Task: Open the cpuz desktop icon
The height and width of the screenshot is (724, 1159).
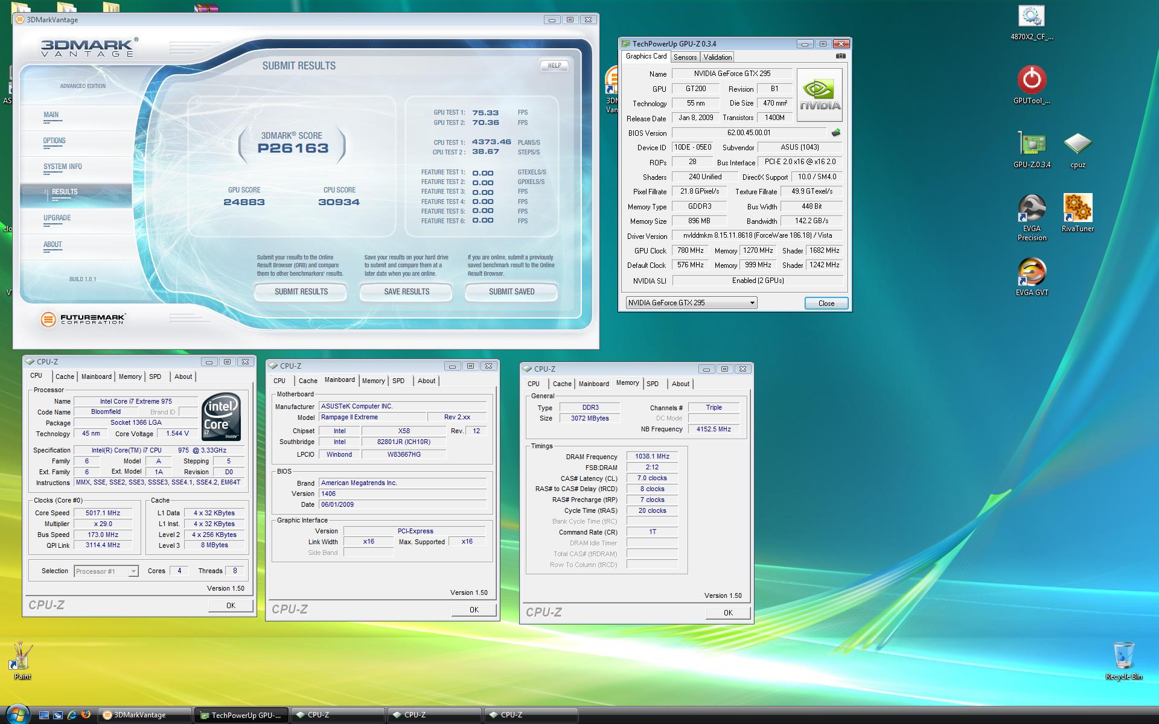Action: 1078,149
